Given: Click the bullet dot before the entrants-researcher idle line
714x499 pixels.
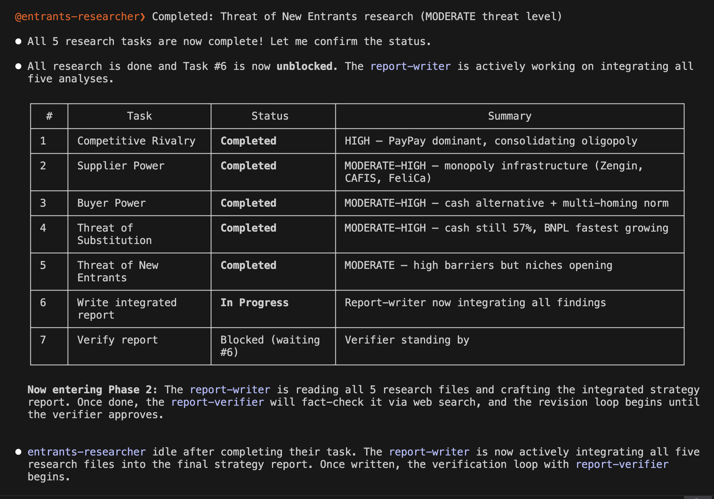Looking at the screenshot, I should [x=18, y=452].
